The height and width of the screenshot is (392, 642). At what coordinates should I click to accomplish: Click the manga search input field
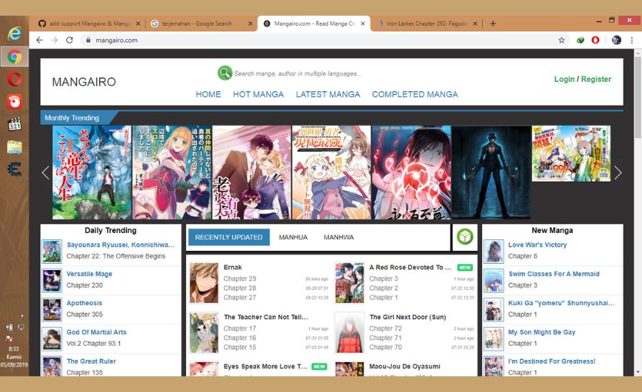click(298, 73)
